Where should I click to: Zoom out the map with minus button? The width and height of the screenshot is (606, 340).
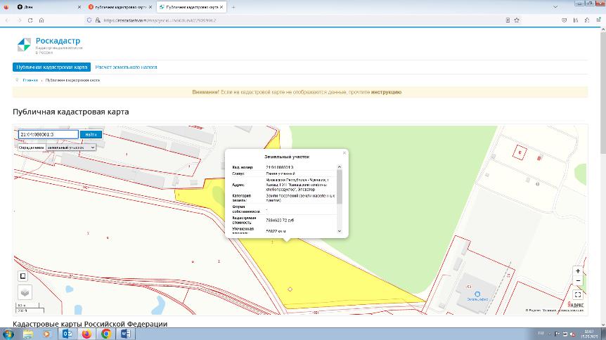578,280
